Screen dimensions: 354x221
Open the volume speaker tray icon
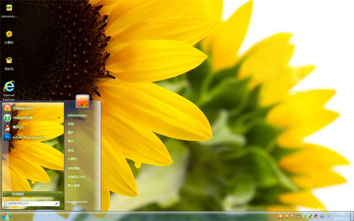click(327, 216)
